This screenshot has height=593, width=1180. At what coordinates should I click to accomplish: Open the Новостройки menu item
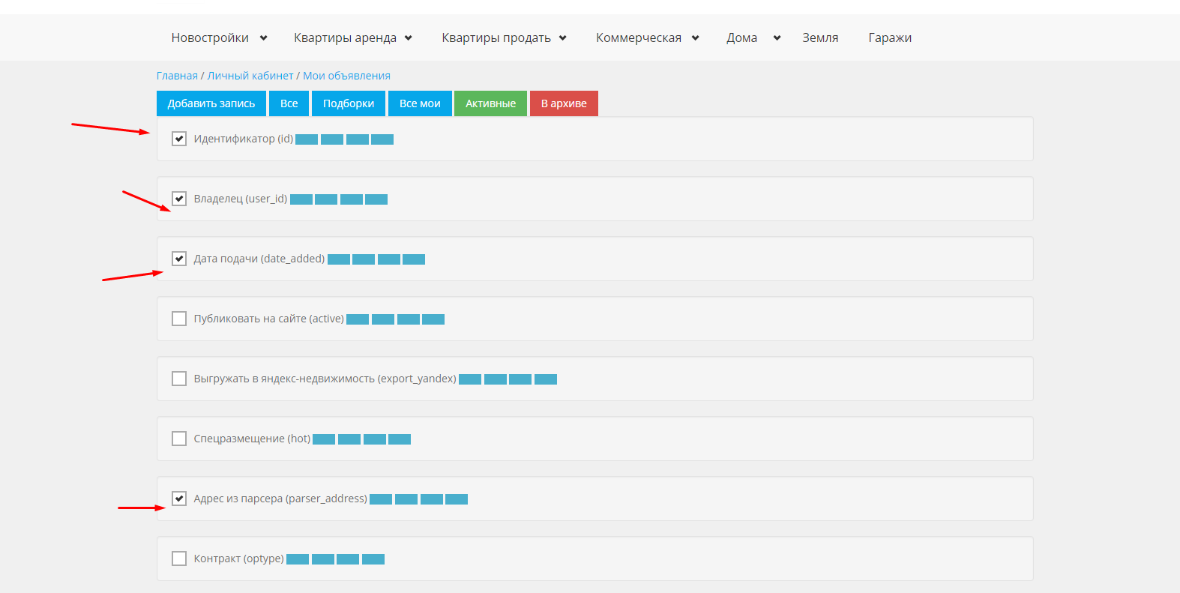click(x=210, y=37)
